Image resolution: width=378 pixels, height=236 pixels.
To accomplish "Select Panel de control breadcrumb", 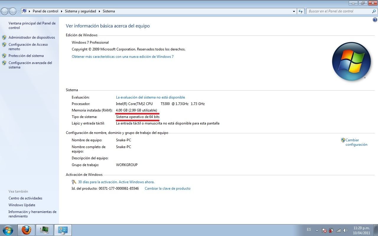I will click(45, 11).
